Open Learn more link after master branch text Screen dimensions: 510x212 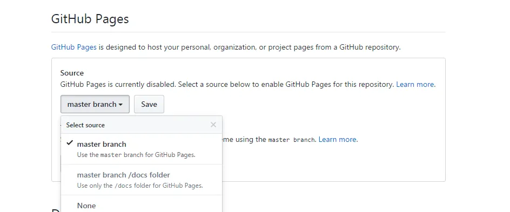tap(338, 139)
